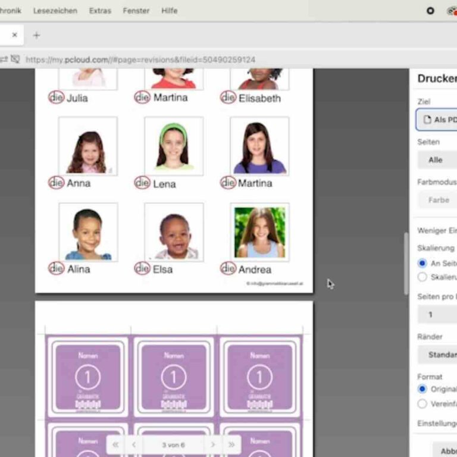Open a new tab with plus icon
Viewport: 457px width, 457px height.
36,35
